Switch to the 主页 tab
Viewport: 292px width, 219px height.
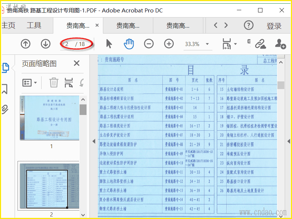point(8,25)
